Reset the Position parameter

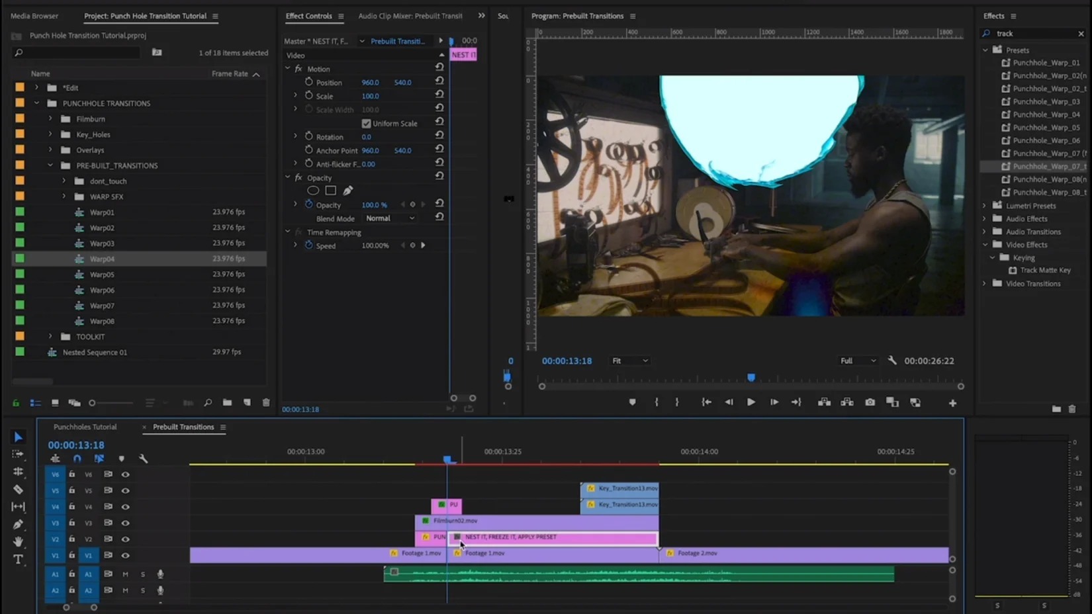[x=439, y=81]
